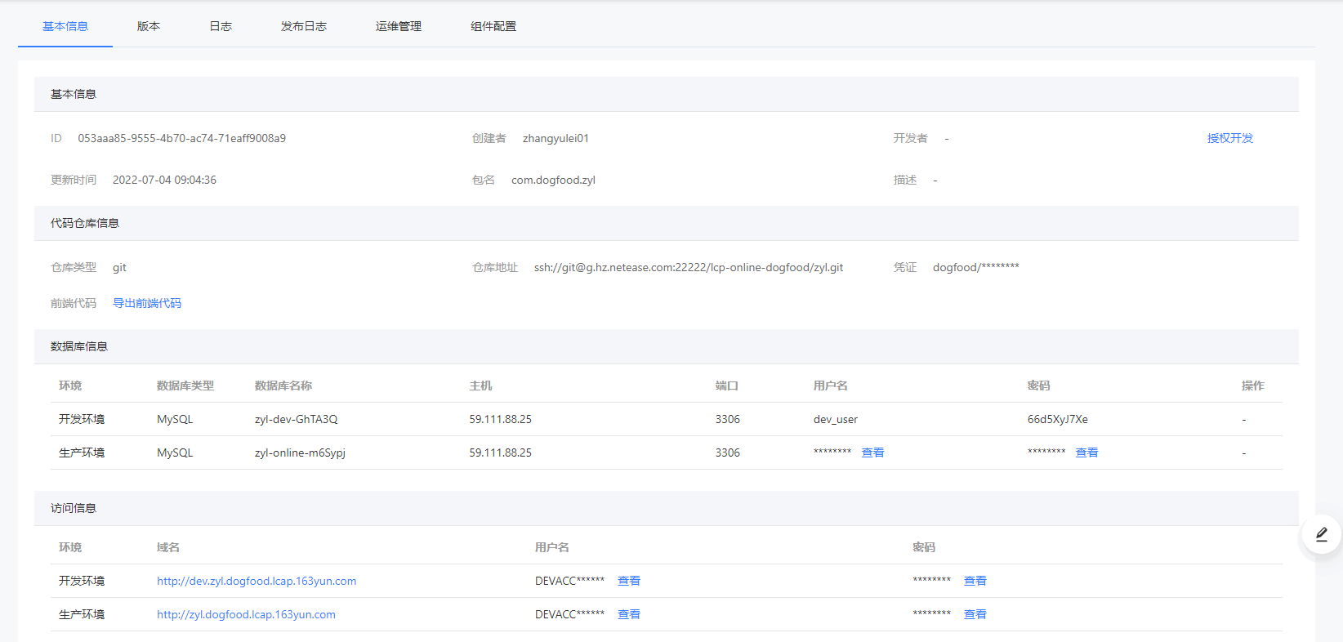
Task: Click port 3306 in the 生产环境 database row
Action: (728, 453)
